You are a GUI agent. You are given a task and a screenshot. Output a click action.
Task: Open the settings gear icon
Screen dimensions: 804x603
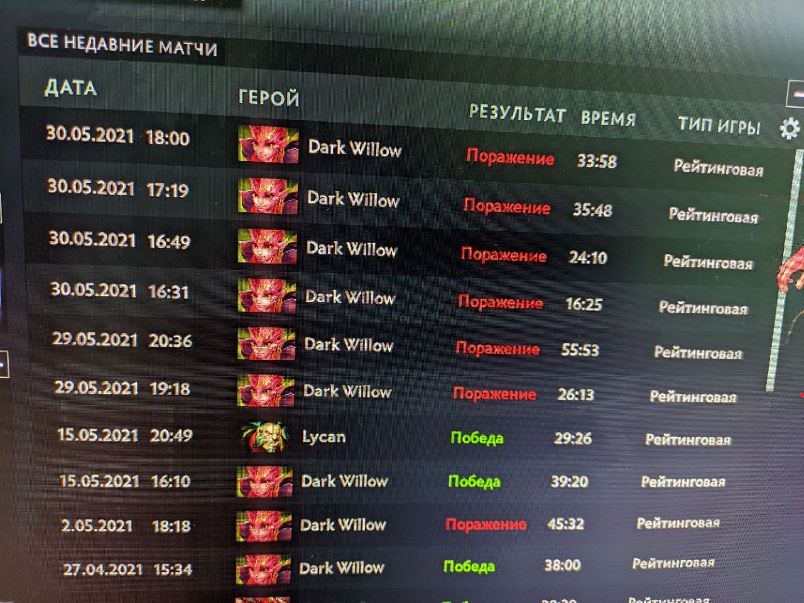pos(790,129)
